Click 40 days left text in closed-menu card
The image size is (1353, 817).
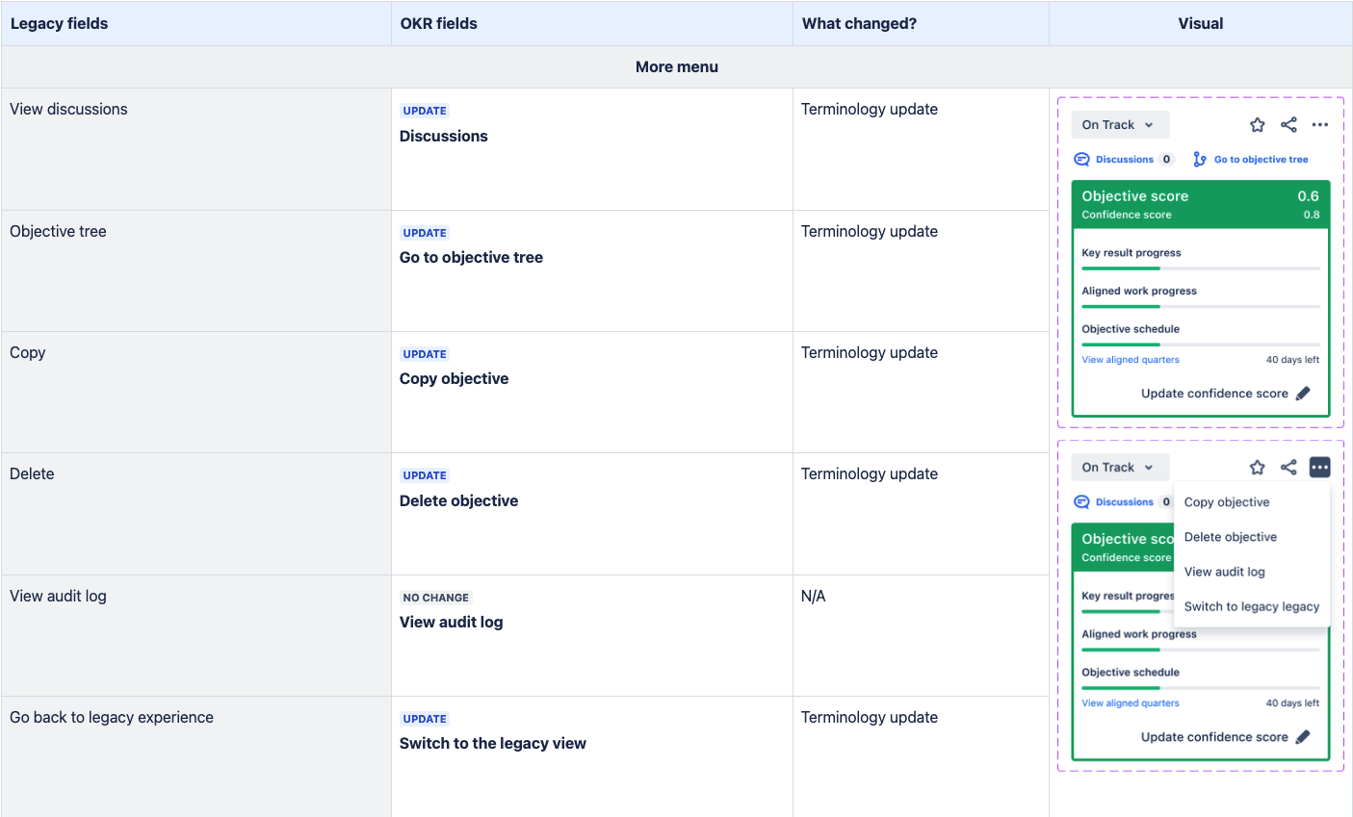(1292, 360)
